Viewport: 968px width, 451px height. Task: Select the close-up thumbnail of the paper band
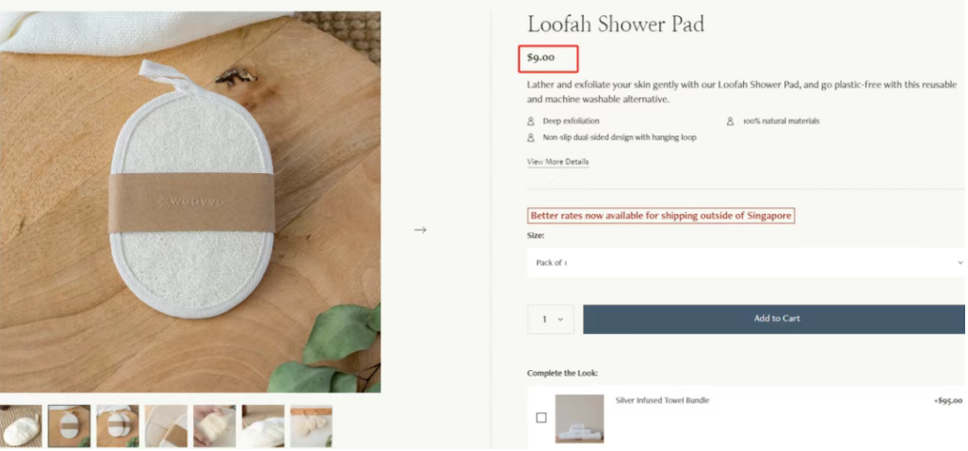tap(167, 426)
